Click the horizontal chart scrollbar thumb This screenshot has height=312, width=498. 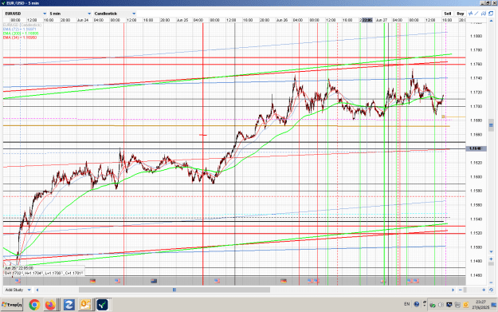174,290
